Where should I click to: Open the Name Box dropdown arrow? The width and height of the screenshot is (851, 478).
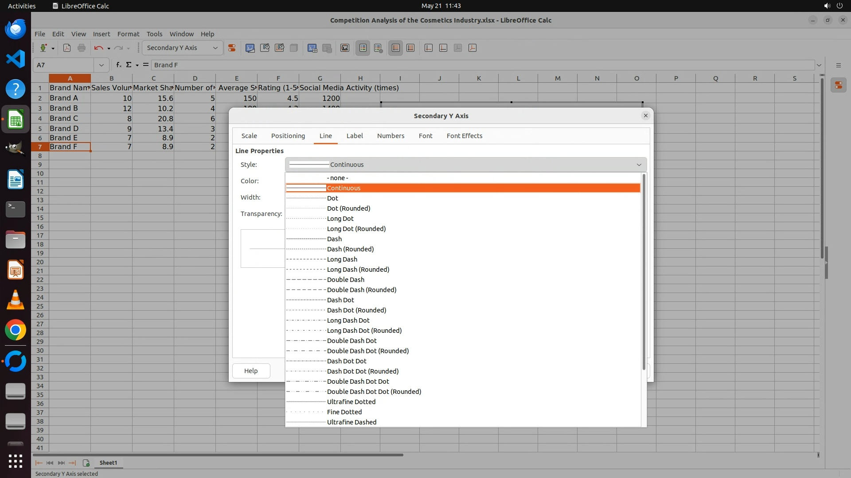[x=101, y=65]
